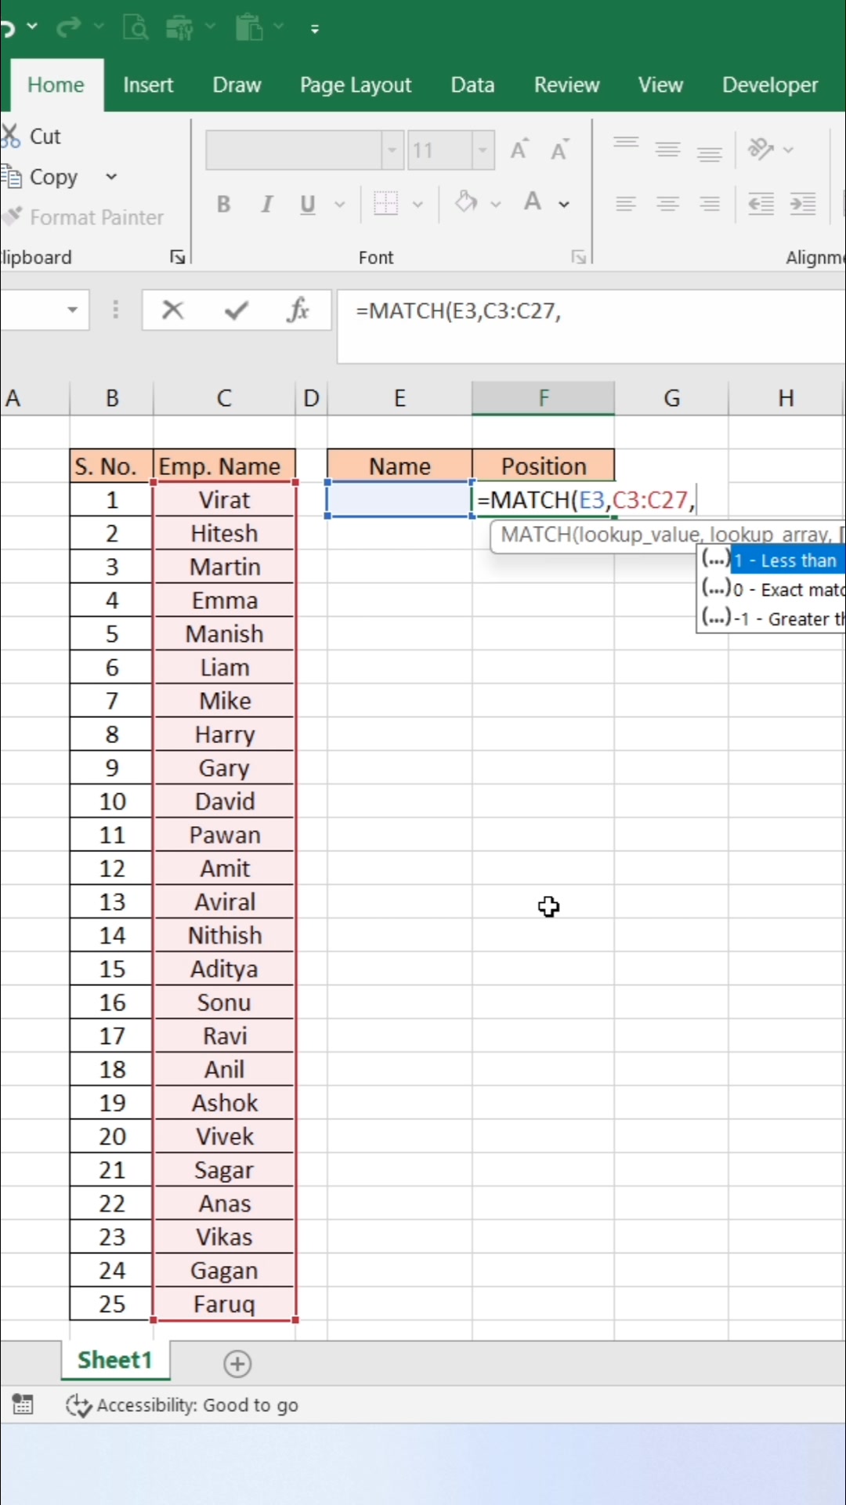
Task: Toggle Bold formatting
Action: (x=224, y=205)
